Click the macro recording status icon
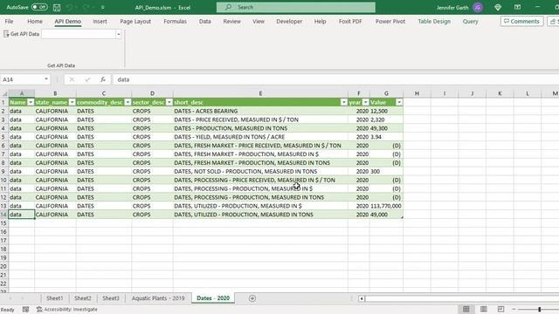559x314 pixels. click(x=25, y=310)
